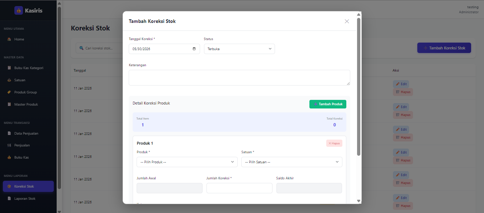
Task: Open the Pilih Produk dropdown
Action: pyautogui.click(x=187, y=162)
